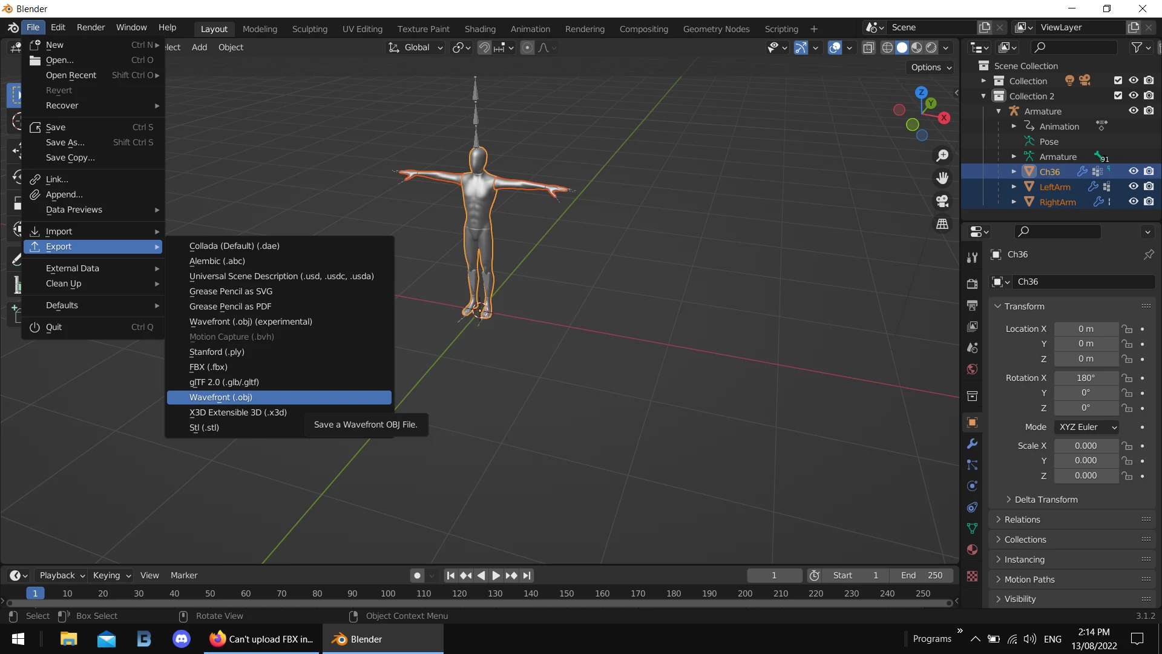The image size is (1162, 654).
Task: Click frame 100 on the timeline ruler
Action: 388,593
